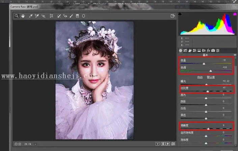Click the portrait image preview
The image size is (238, 151).
click(x=95, y=80)
